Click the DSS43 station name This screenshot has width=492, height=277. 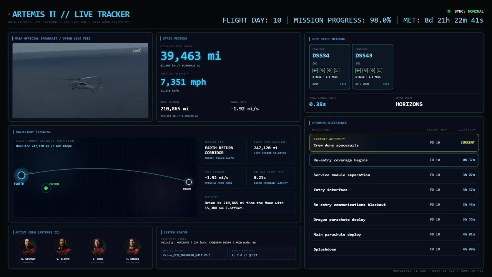click(364, 55)
